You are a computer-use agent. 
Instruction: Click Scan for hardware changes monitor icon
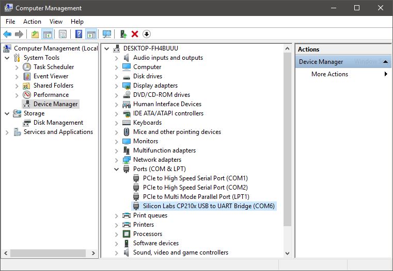pos(107,34)
